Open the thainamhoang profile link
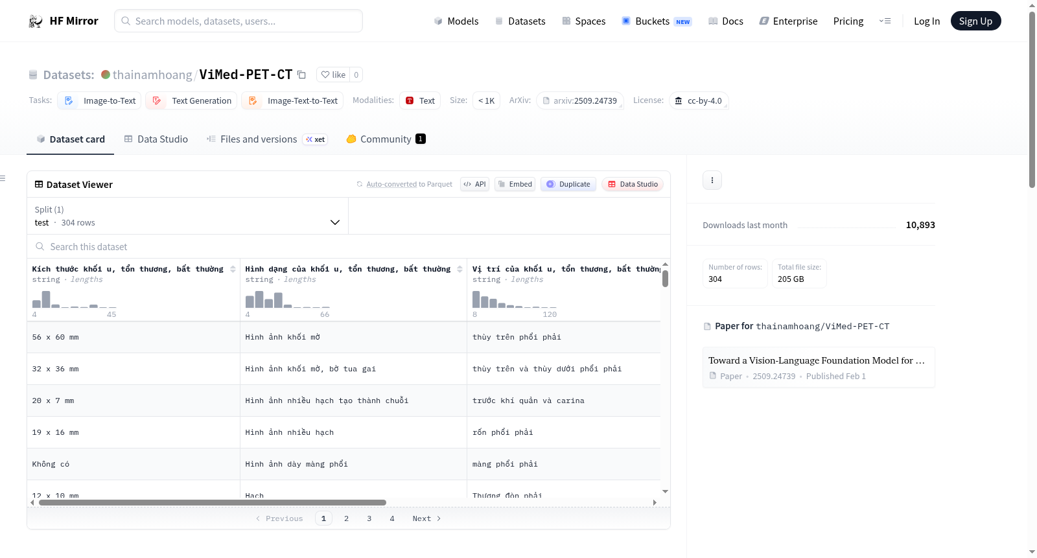1037x558 pixels. (x=152, y=75)
